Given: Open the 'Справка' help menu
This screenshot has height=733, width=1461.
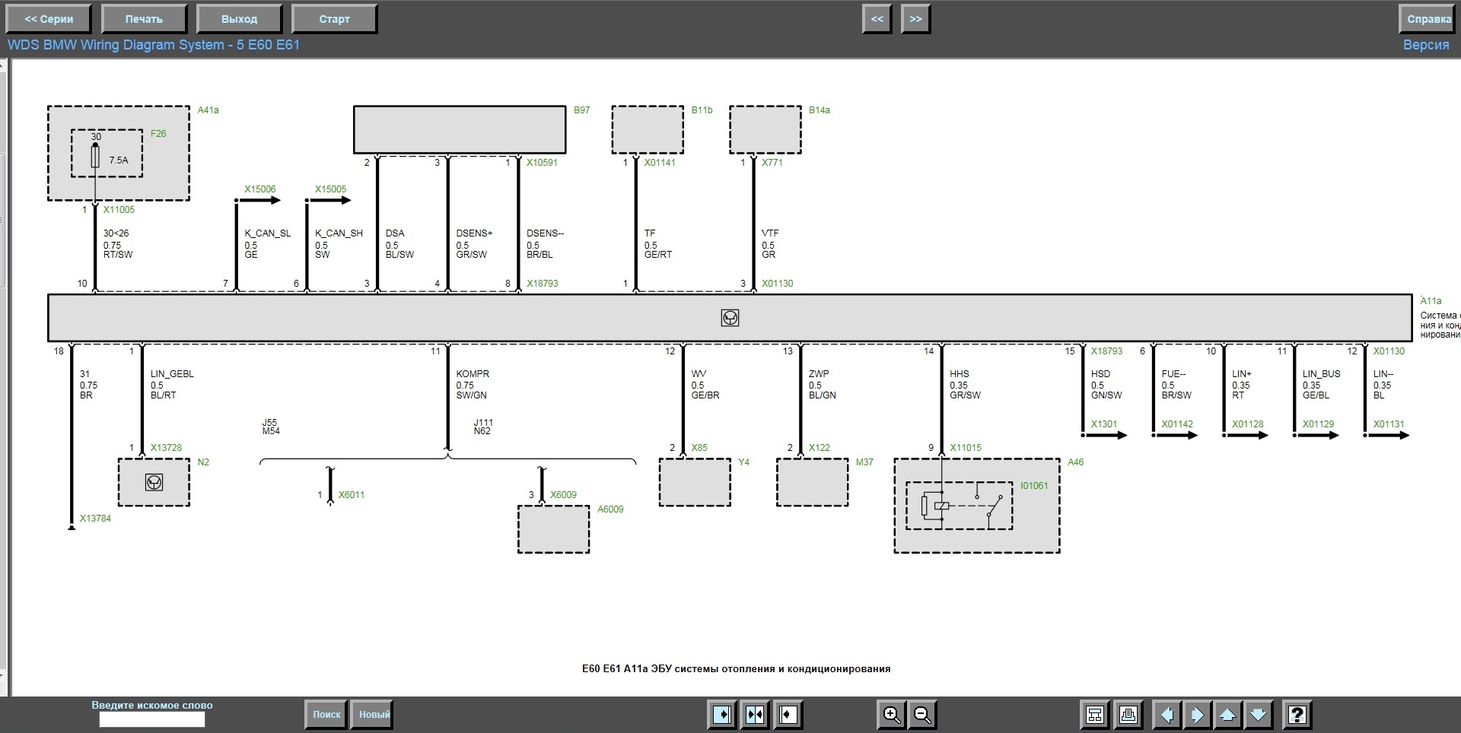Looking at the screenshot, I should [x=1428, y=19].
